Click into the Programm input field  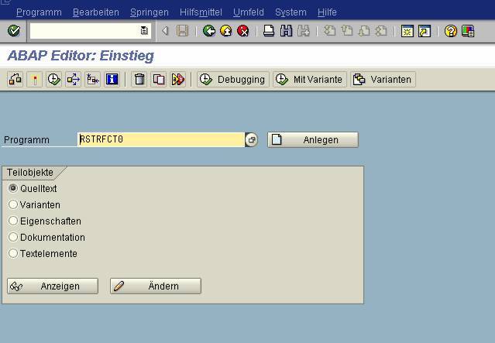tap(160, 140)
